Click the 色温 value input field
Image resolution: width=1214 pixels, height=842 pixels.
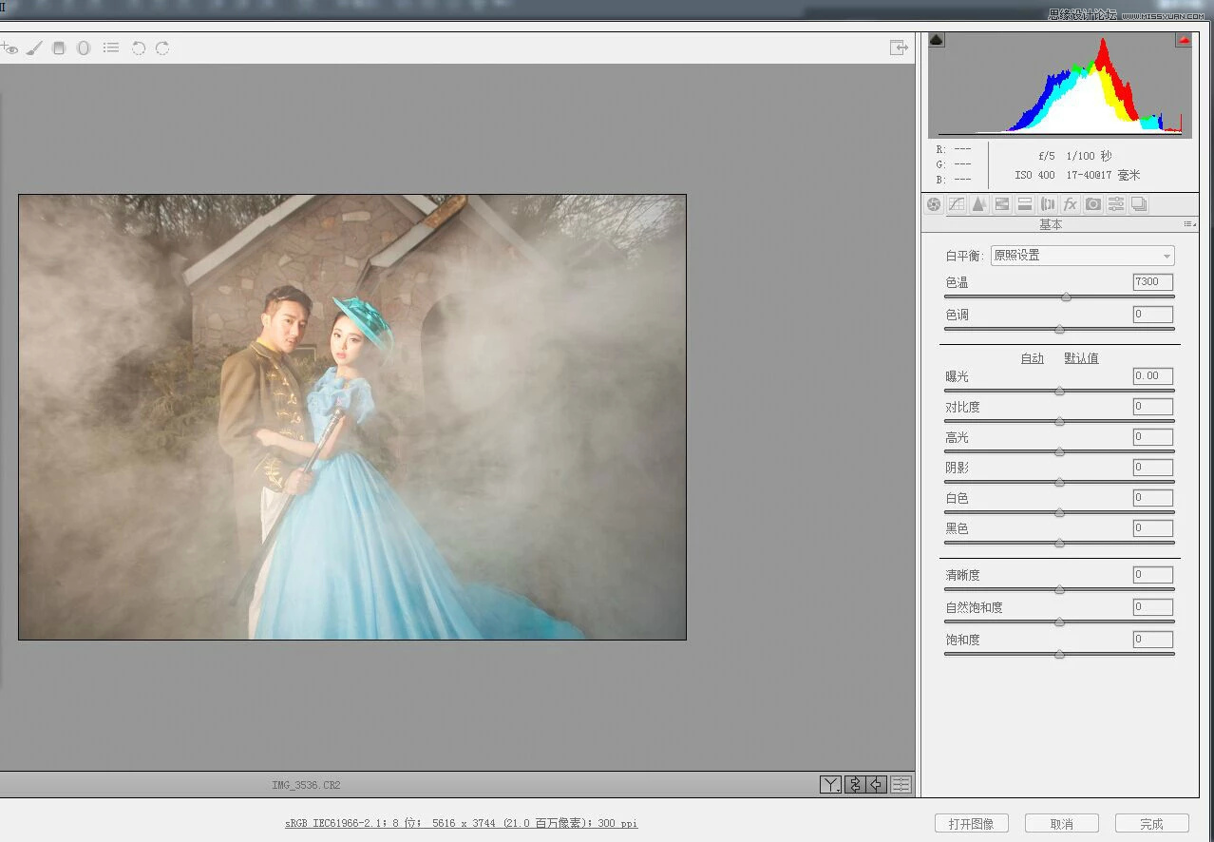coord(1152,282)
